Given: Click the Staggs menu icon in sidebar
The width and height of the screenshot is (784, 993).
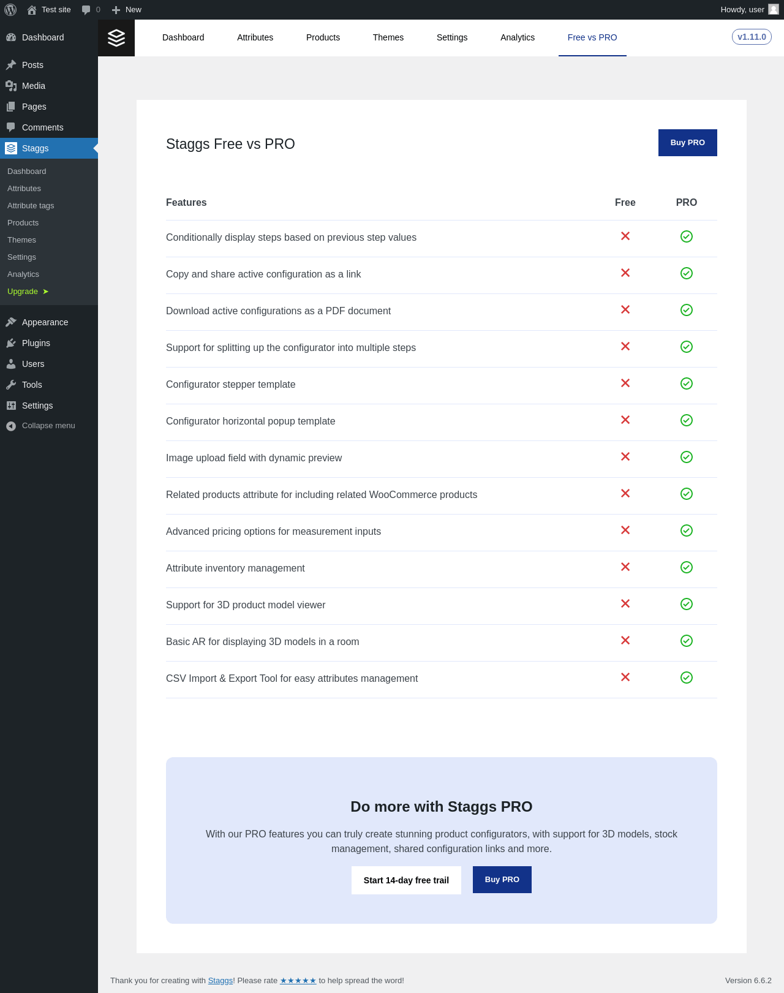Looking at the screenshot, I should (x=11, y=148).
